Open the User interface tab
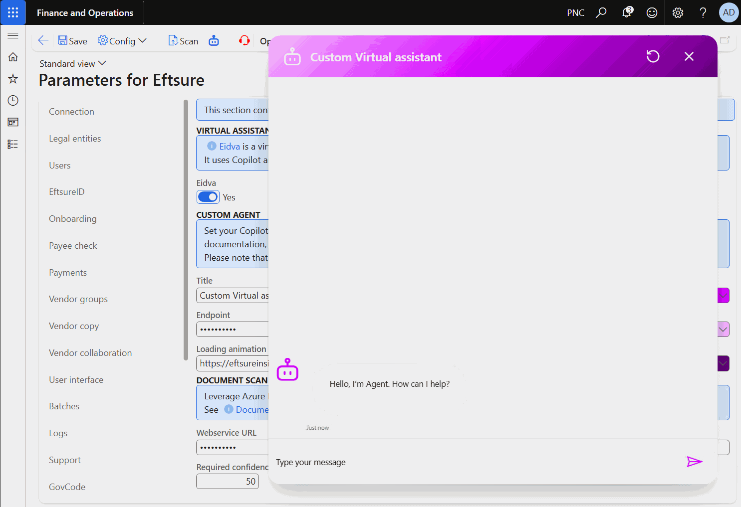This screenshot has height=507, width=741. (x=76, y=380)
